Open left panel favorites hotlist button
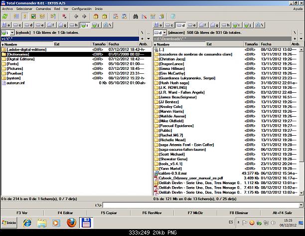This screenshot has width=305, height=236. click(142, 38)
